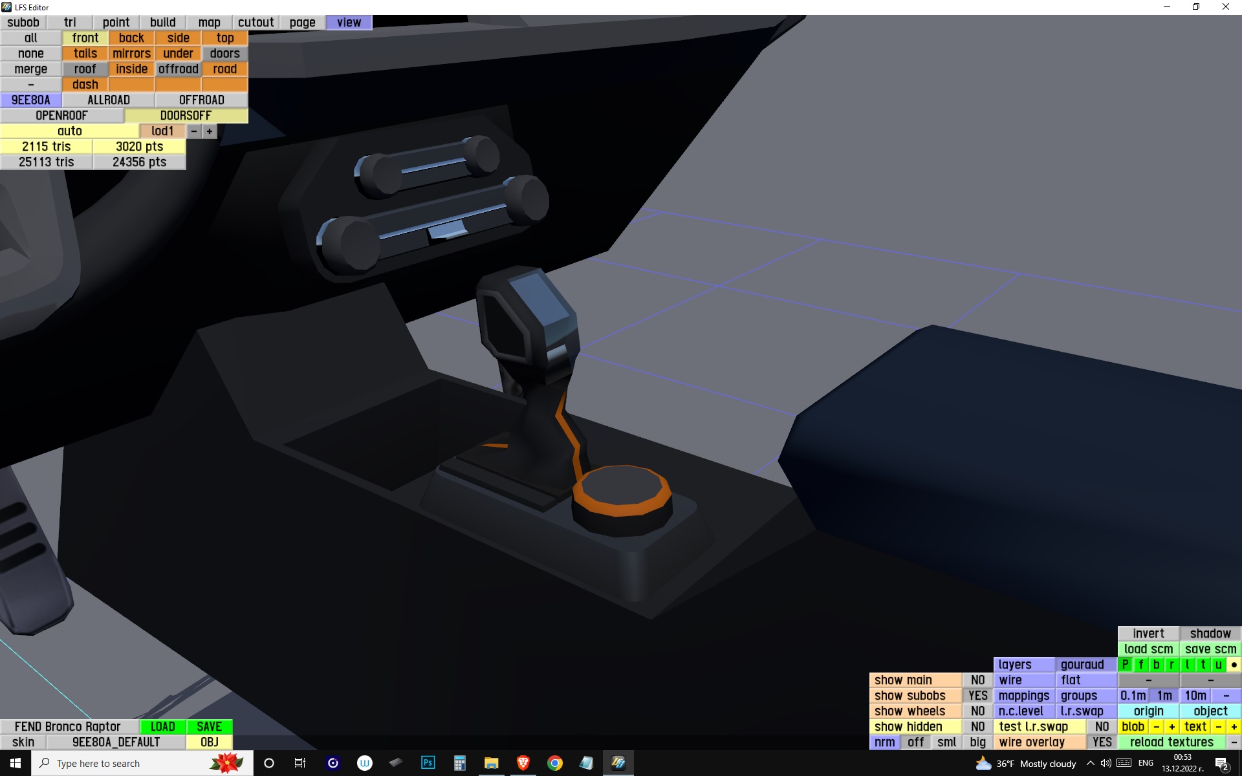This screenshot has height=776, width=1242.
Task: Open the map tab
Action: point(209,23)
